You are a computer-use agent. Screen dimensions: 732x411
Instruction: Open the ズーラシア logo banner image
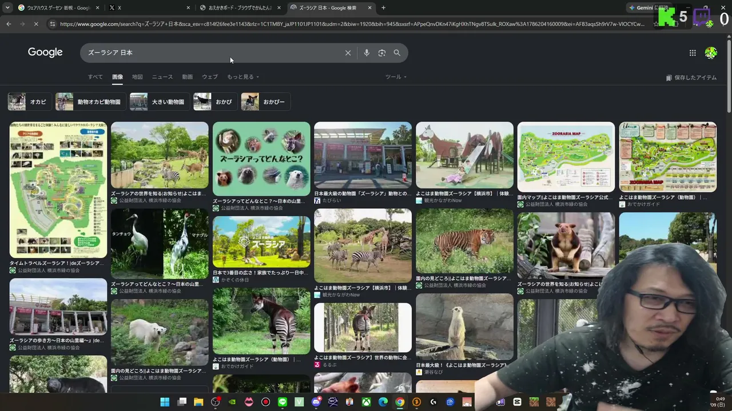[261, 242]
